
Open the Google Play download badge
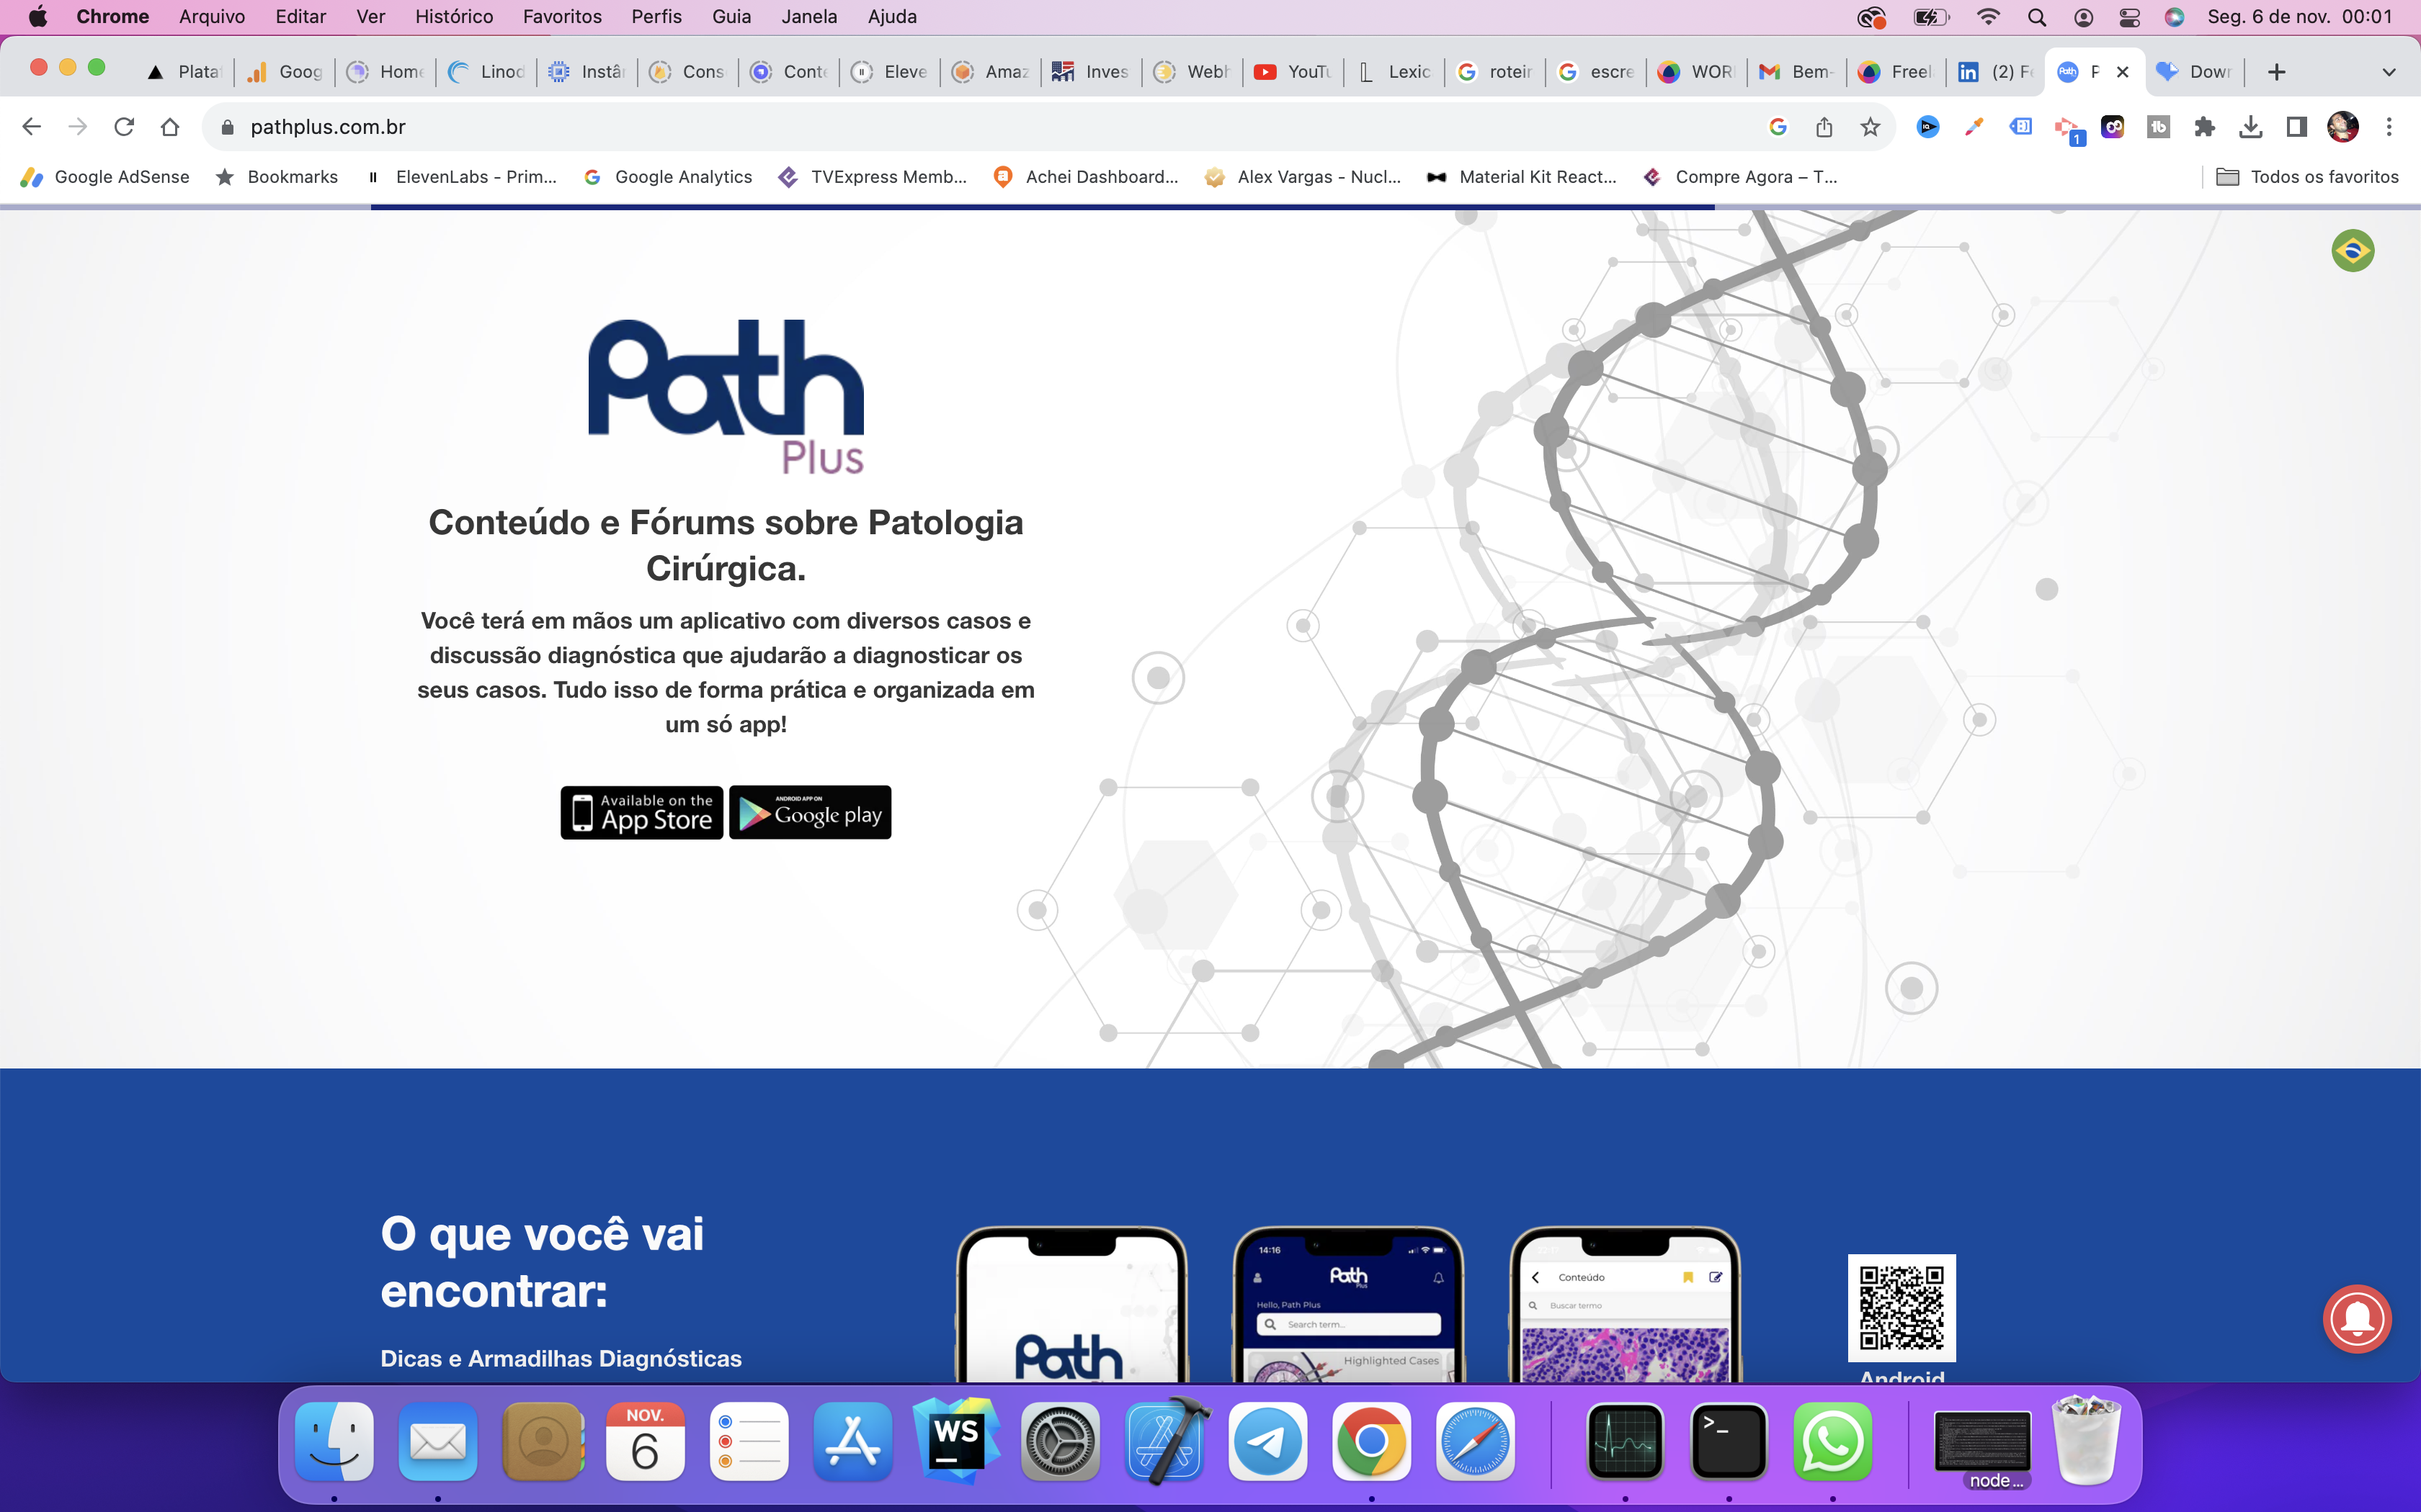(x=809, y=812)
